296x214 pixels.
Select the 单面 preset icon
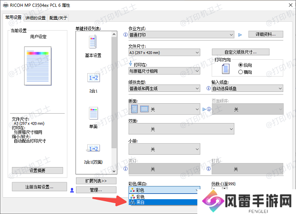93,113
